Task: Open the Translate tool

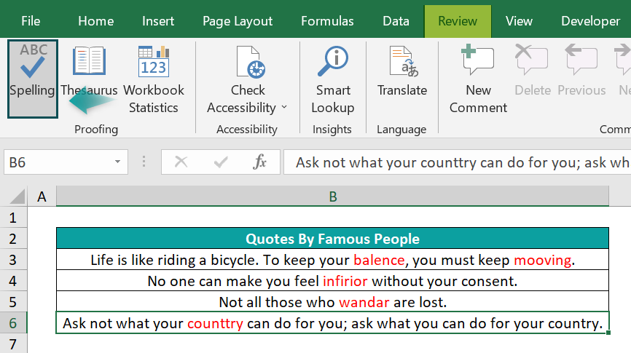Action: pos(402,71)
